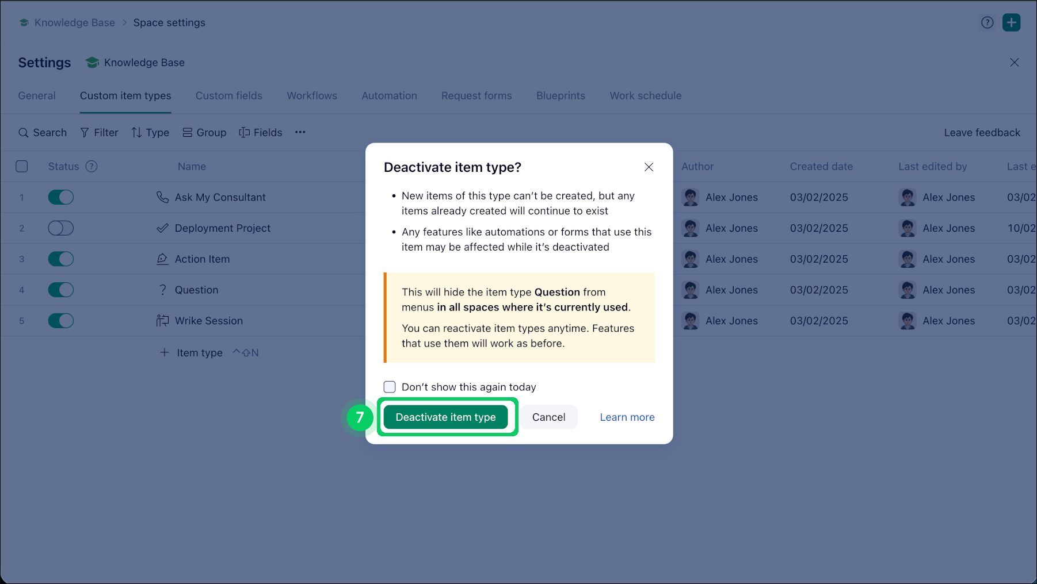Image resolution: width=1037 pixels, height=584 pixels.
Task: Open the Filter tool
Action: [99, 133]
